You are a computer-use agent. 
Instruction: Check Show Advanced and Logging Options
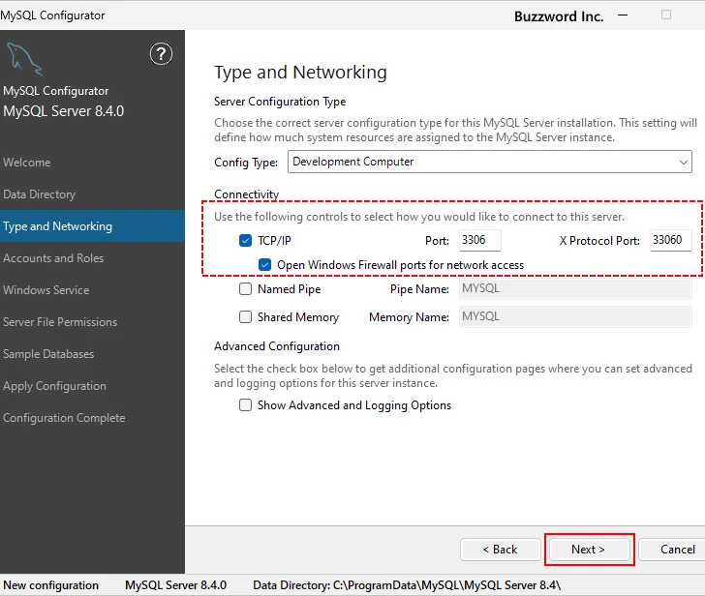pos(246,405)
